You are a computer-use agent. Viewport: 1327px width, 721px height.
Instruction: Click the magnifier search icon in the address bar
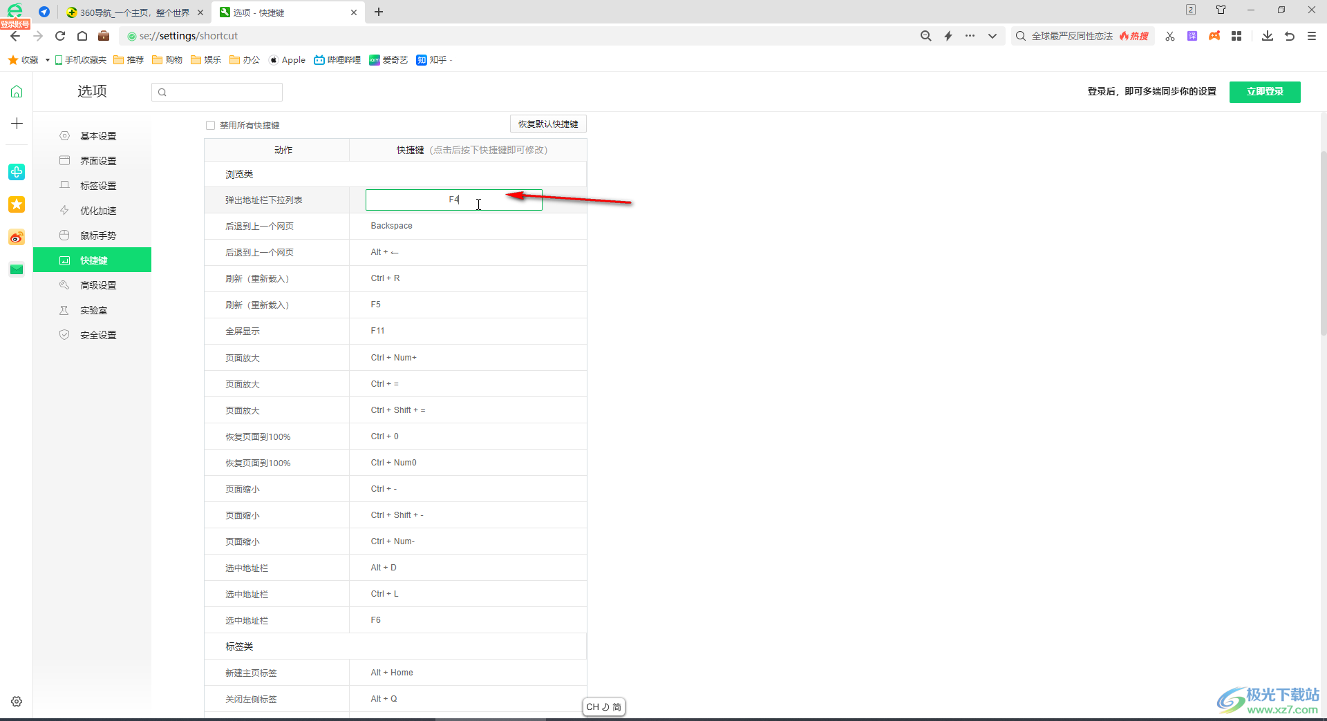(x=926, y=36)
